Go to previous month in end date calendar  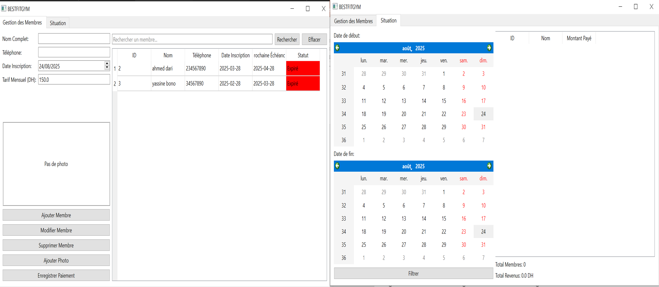tap(337, 166)
